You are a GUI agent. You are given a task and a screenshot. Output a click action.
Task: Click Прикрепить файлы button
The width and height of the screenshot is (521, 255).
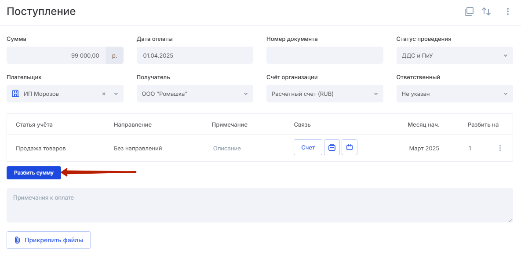tap(48, 240)
